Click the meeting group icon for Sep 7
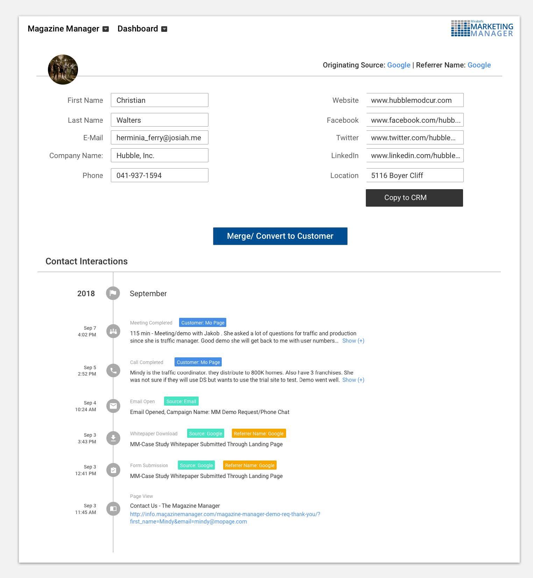The height and width of the screenshot is (578, 533). coord(113,331)
